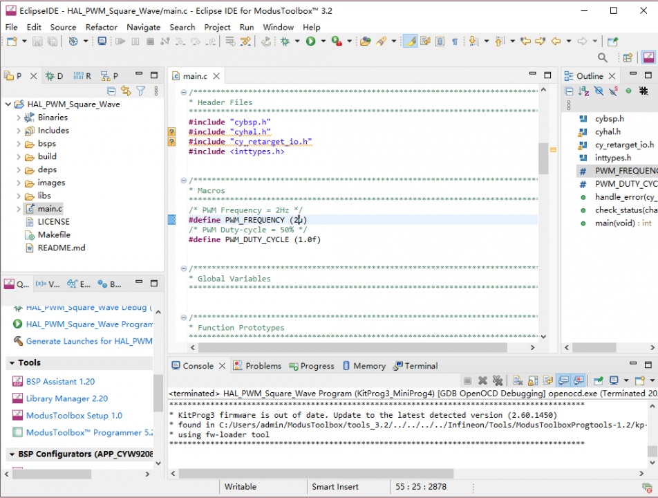Click Collapse All in Outline view
The height and width of the screenshot is (498, 658).
click(569, 91)
